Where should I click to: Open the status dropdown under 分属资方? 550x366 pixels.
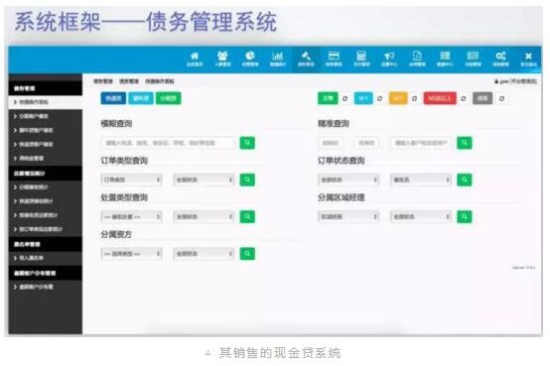click(204, 254)
